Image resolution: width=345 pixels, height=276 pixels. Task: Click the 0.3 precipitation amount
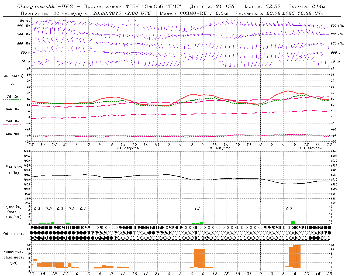click(x=71, y=209)
